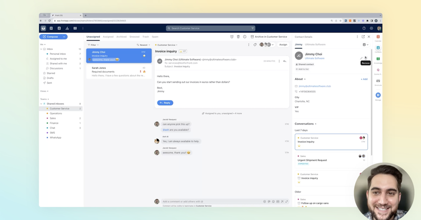Click the reply arrow icon on Jimmy's message
421x220 pixels.
pyautogui.click(x=285, y=61)
